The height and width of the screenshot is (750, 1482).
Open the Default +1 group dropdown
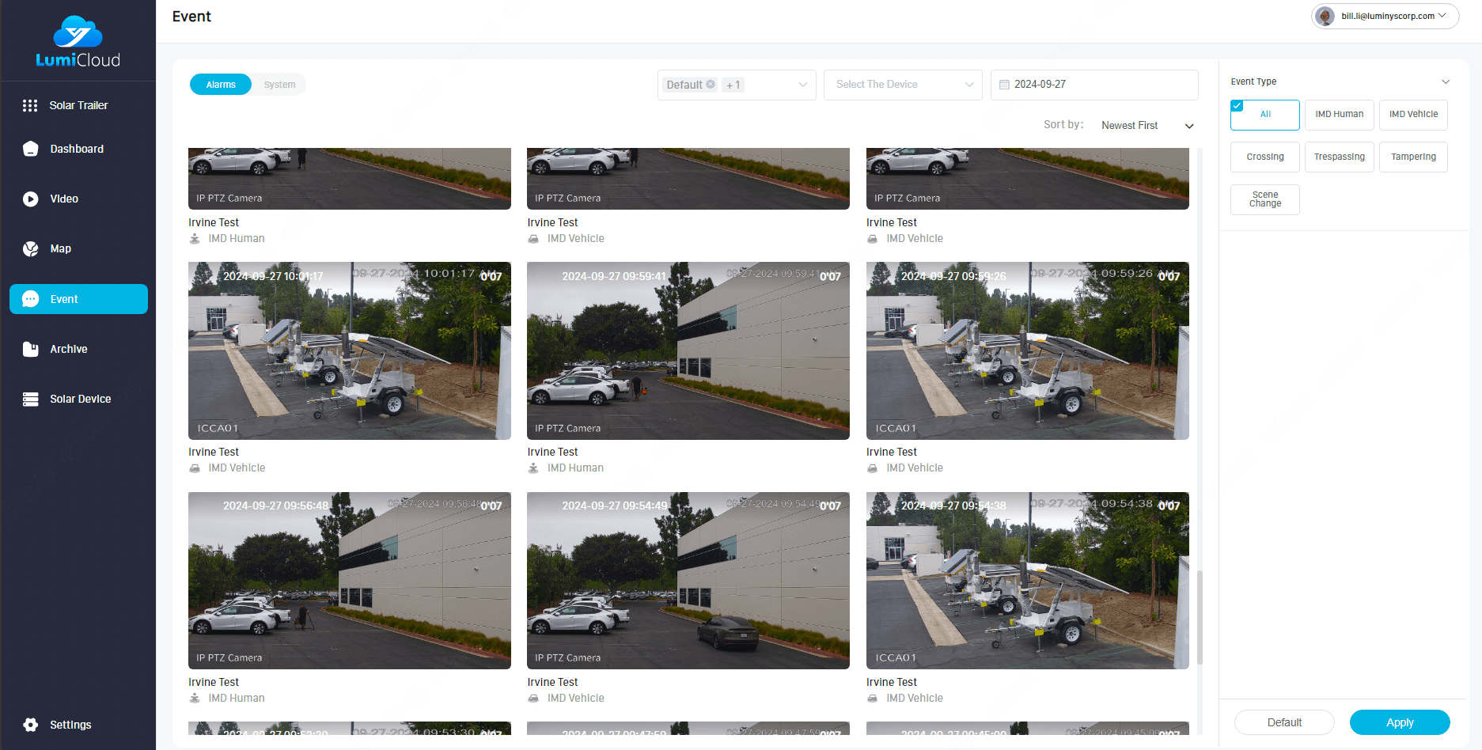[x=736, y=85]
